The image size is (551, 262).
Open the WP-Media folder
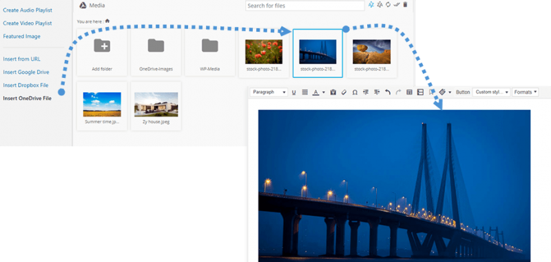[x=210, y=52]
